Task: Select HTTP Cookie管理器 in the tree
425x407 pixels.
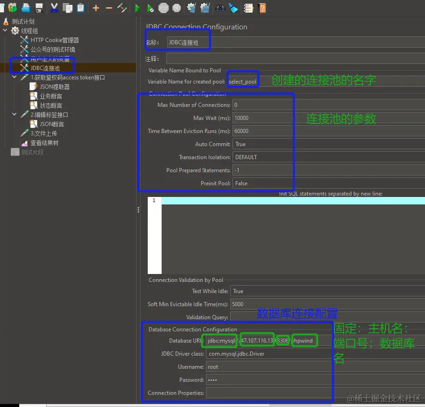Action: 55,40
